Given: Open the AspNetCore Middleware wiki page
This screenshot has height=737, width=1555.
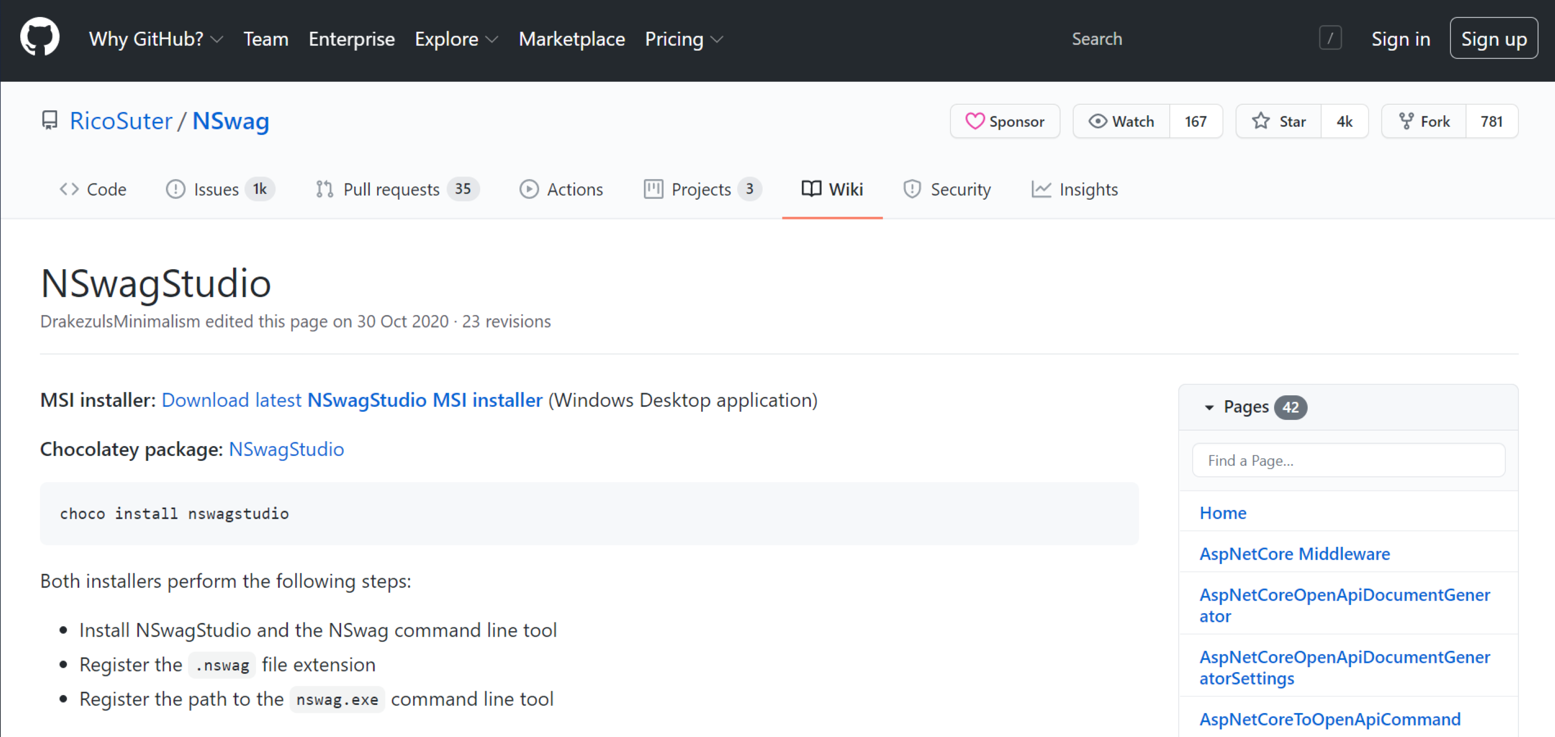Looking at the screenshot, I should pyautogui.click(x=1294, y=554).
